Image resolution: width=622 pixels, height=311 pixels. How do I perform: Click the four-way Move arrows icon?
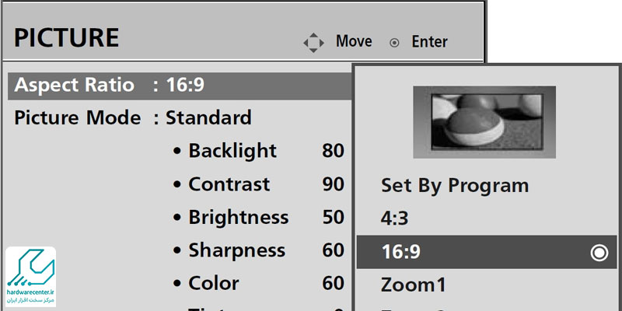[x=313, y=42]
